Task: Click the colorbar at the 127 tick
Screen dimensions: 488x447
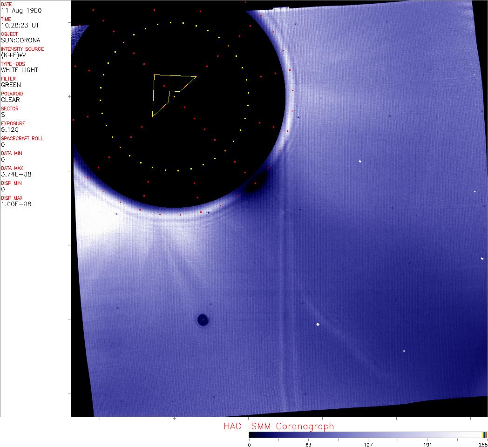Action: click(368, 435)
